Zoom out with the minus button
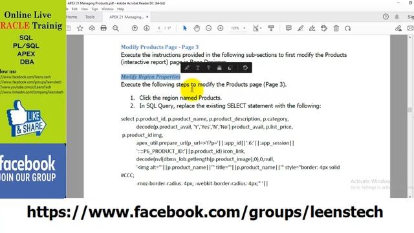Image resolution: width=414 pixels, height=233 pixels. (x=208, y=28)
